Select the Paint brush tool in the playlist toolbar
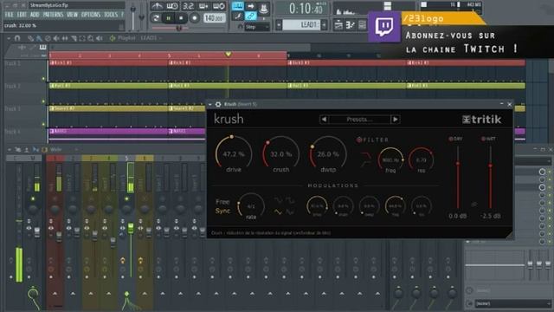This screenshot has width=554, height=312. 39,38
